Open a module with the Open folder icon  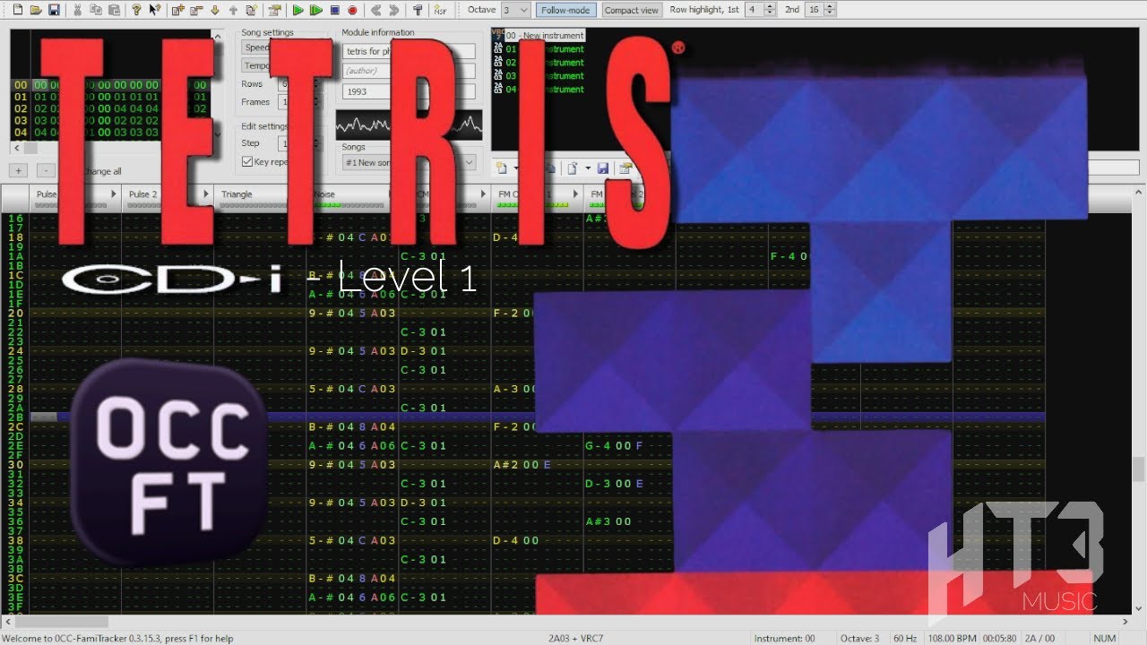pyautogui.click(x=36, y=10)
